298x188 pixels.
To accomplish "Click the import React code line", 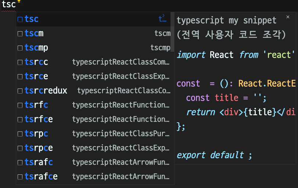I will (x=236, y=55).
